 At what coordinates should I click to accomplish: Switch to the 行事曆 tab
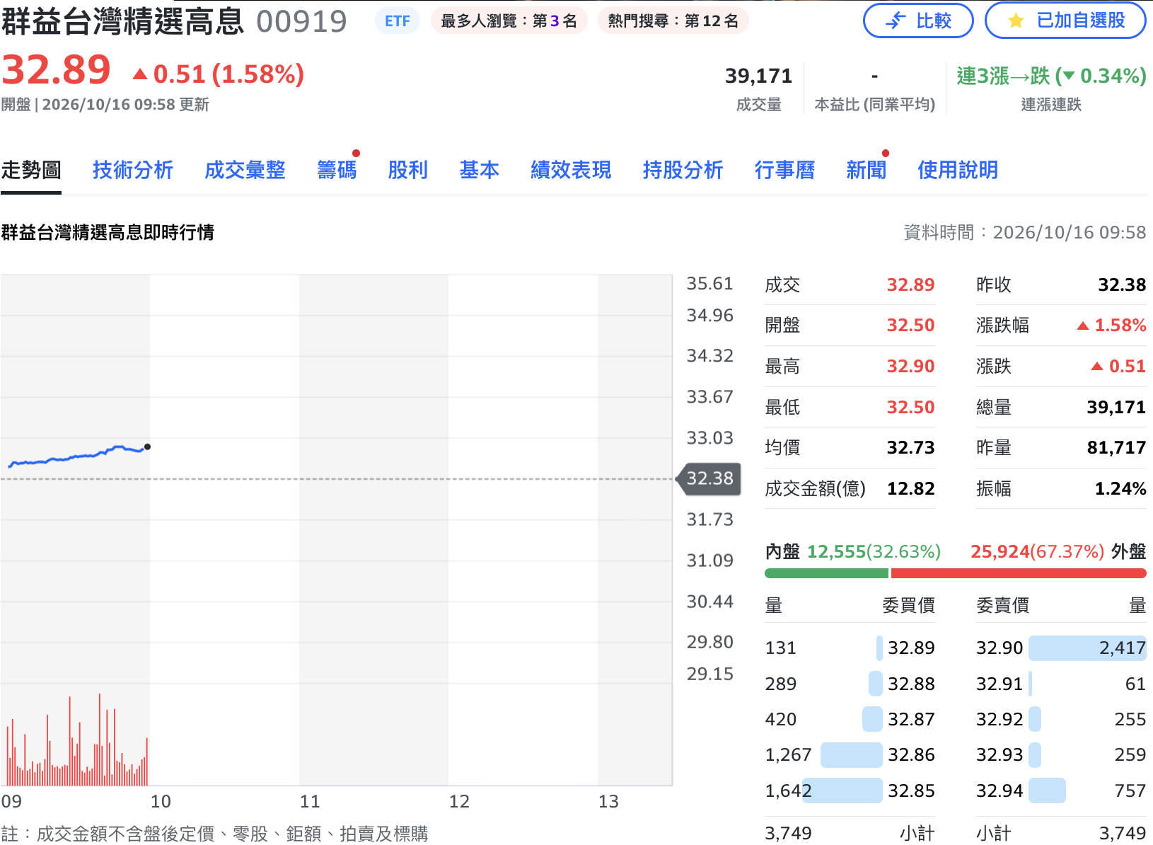(784, 170)
